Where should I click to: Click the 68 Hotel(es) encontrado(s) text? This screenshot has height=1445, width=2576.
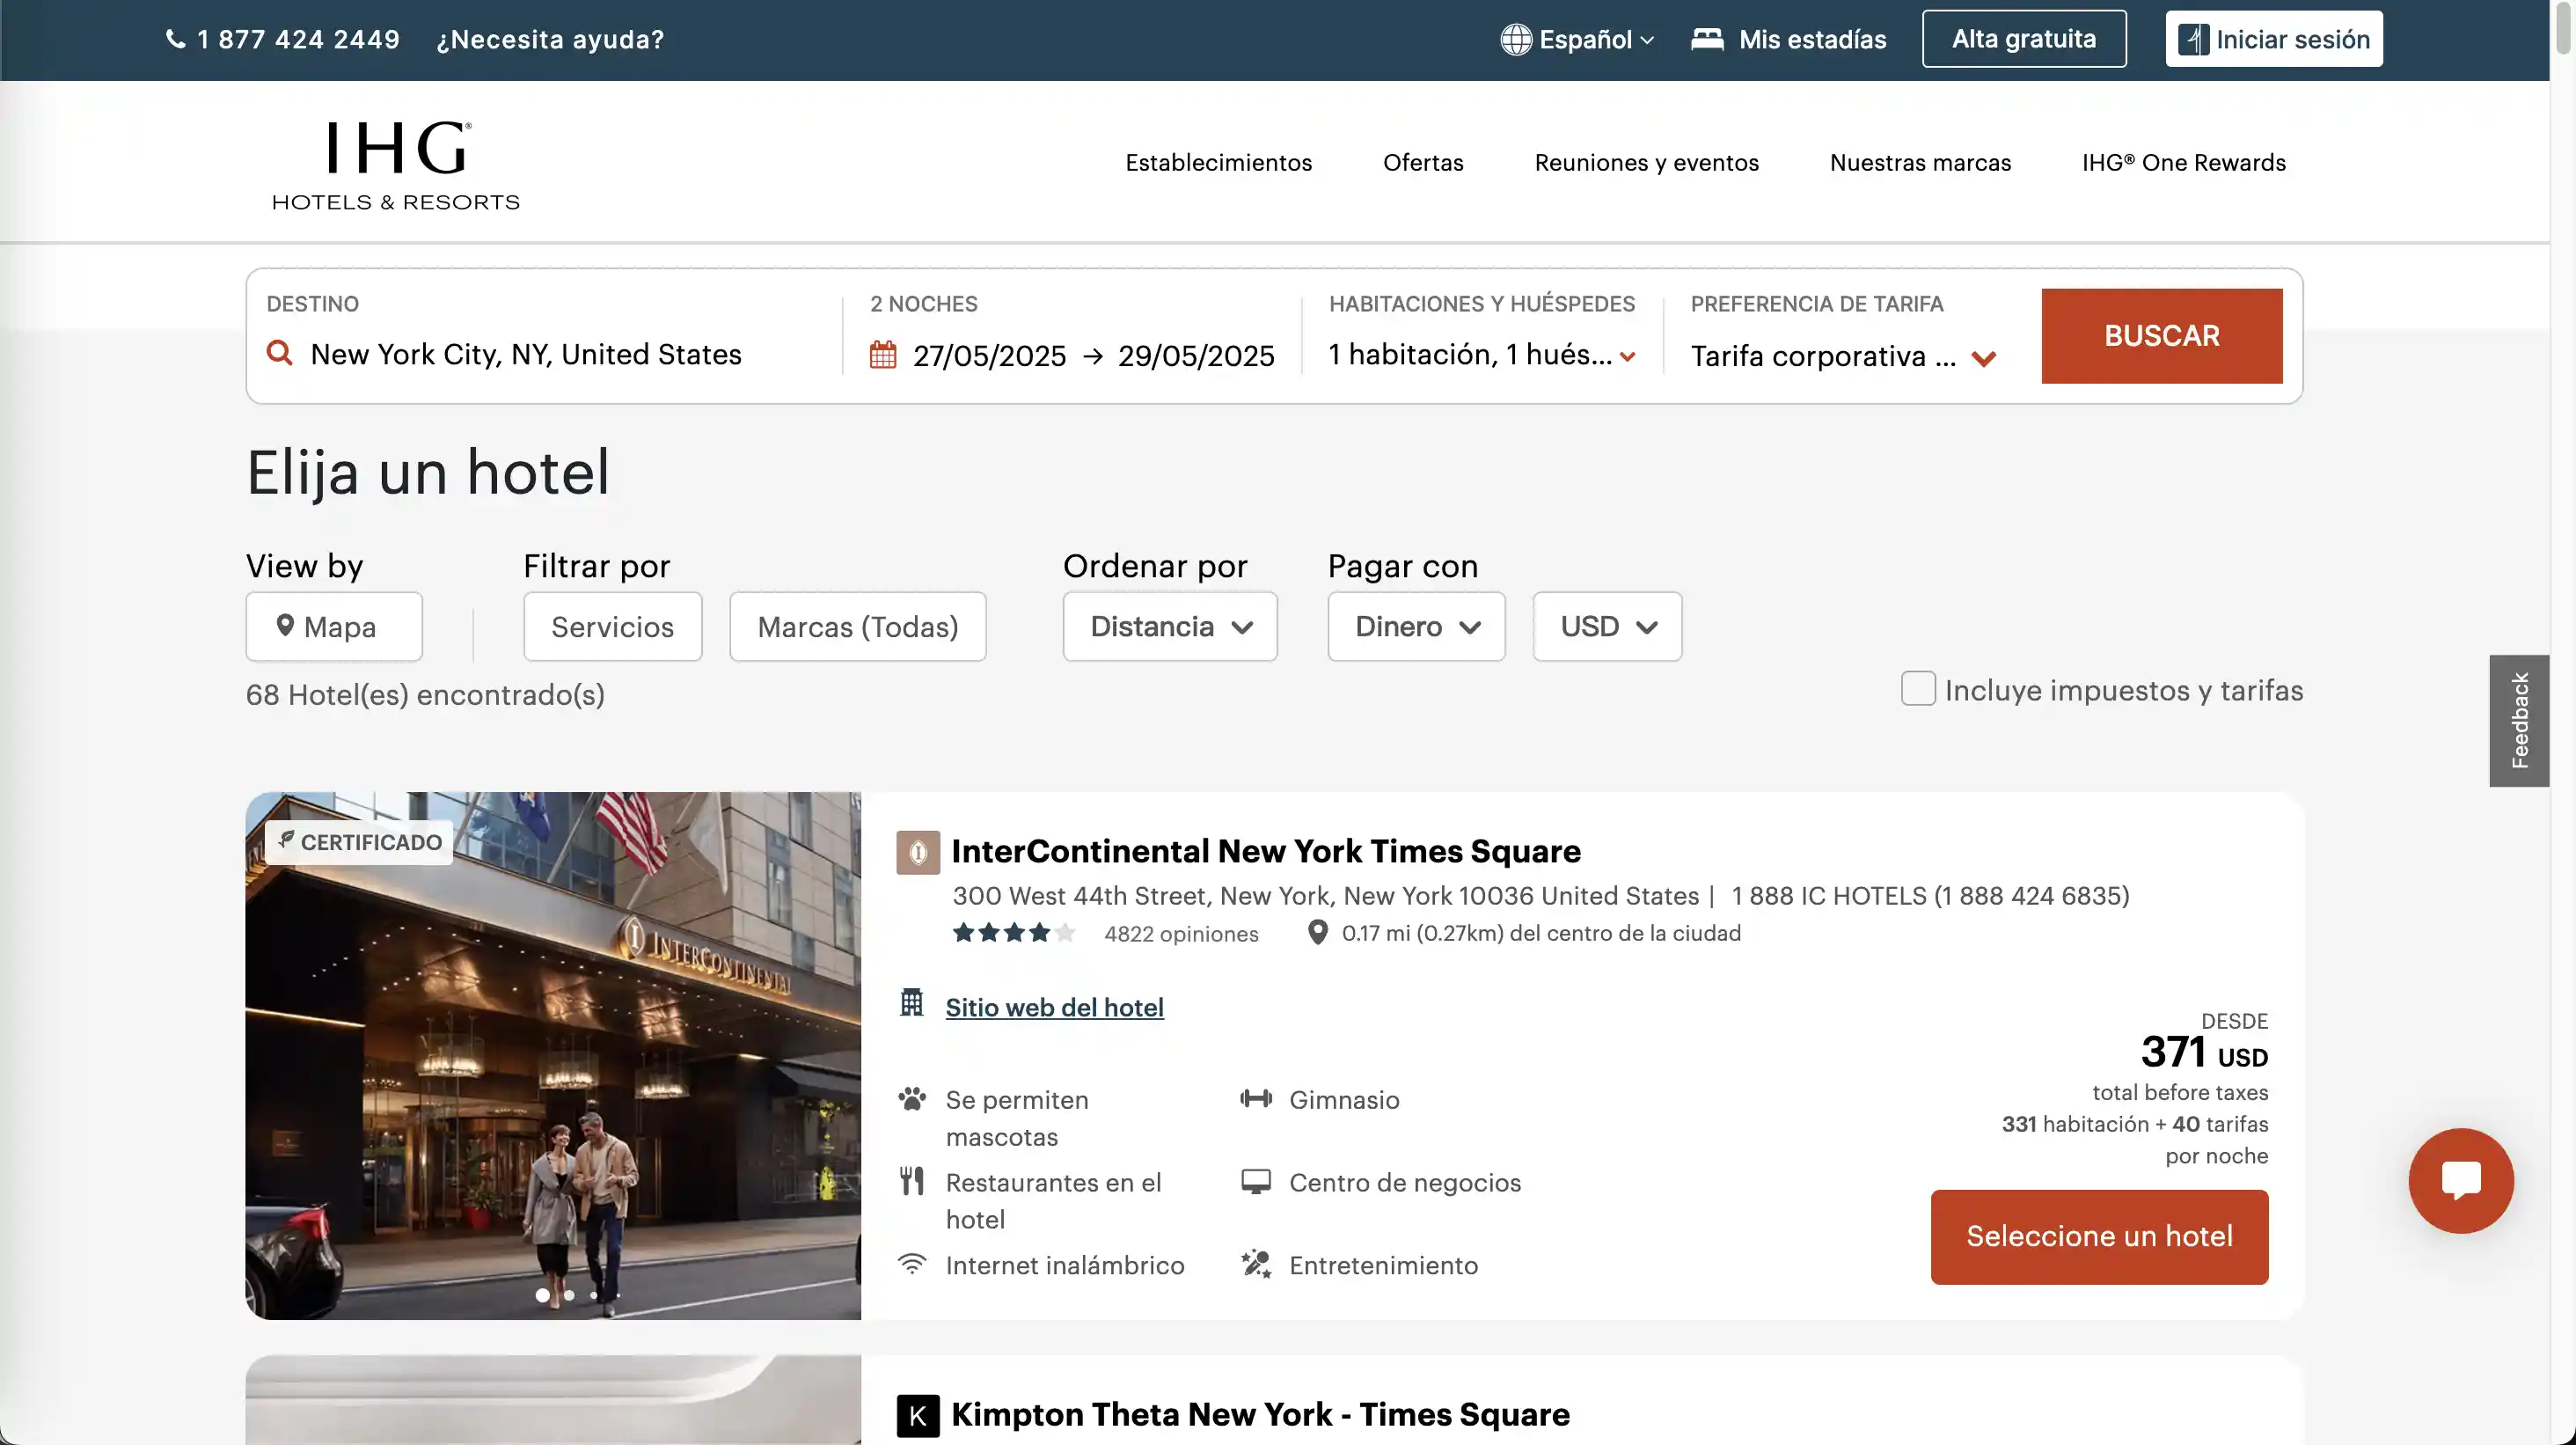point(425,694)
